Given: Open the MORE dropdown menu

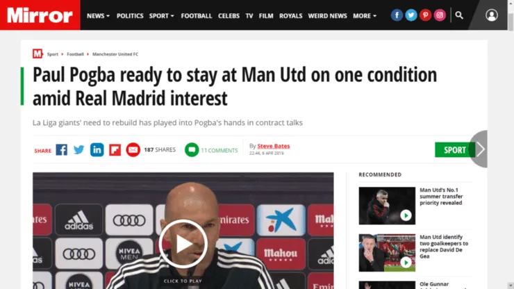Looking at the screenshot, I should pos(365,16).
